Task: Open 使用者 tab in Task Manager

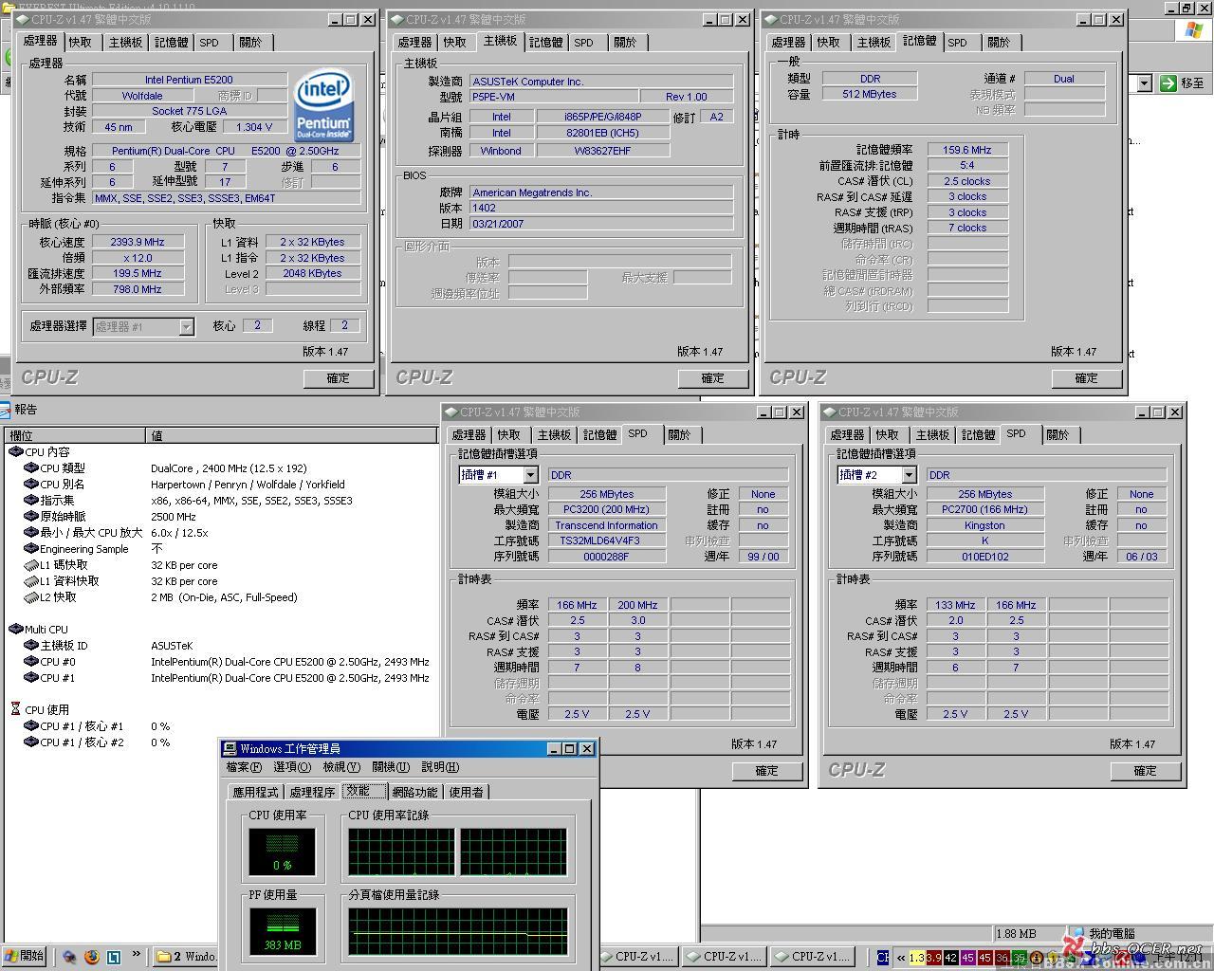Action: [466, 792]
